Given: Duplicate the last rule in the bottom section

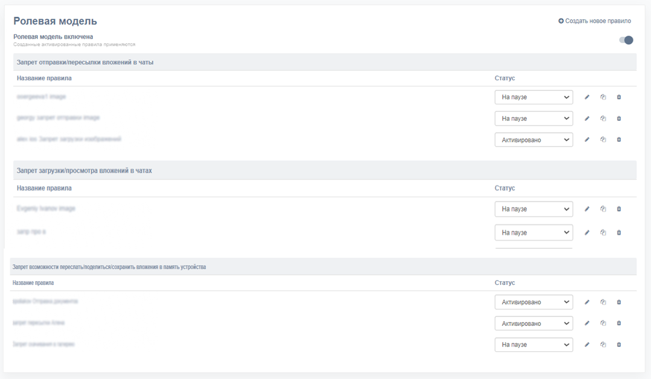Looking at the screenshot, I should tap(603, 345).
